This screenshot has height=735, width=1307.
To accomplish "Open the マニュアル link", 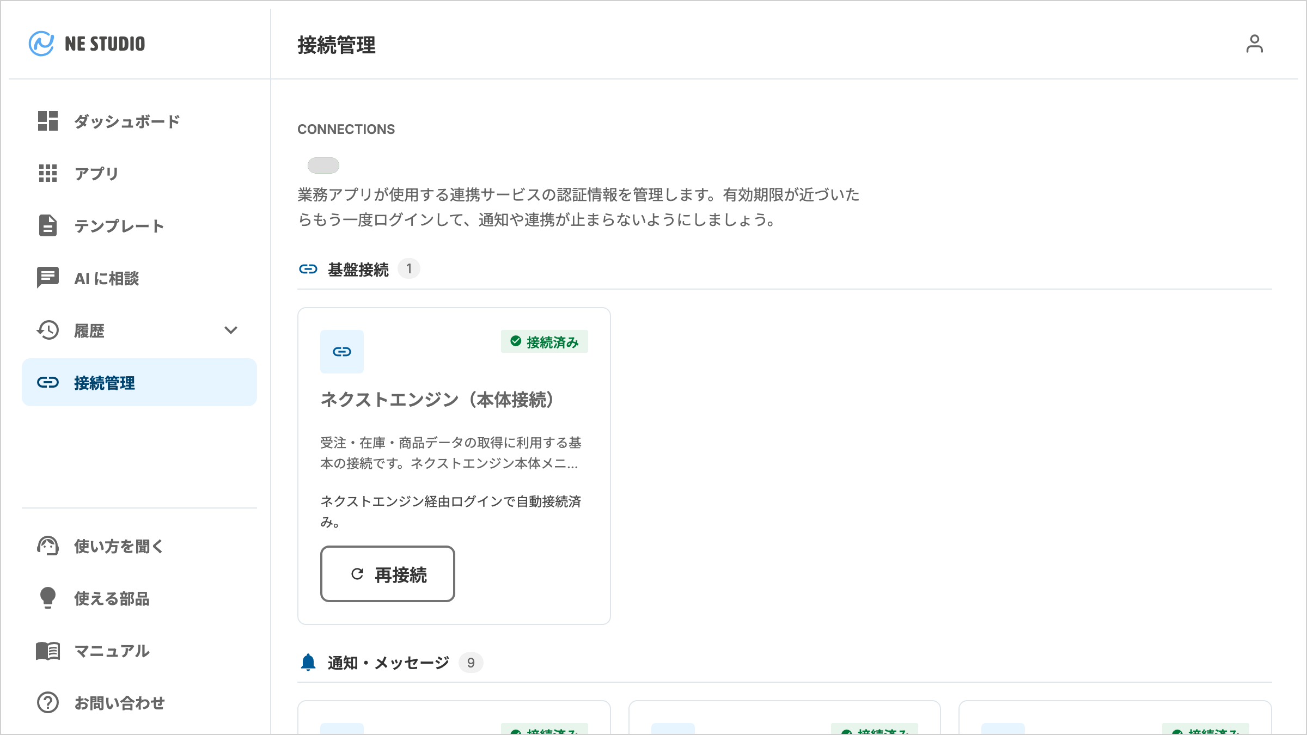I will pyautogui.click(x=139, y=650).
